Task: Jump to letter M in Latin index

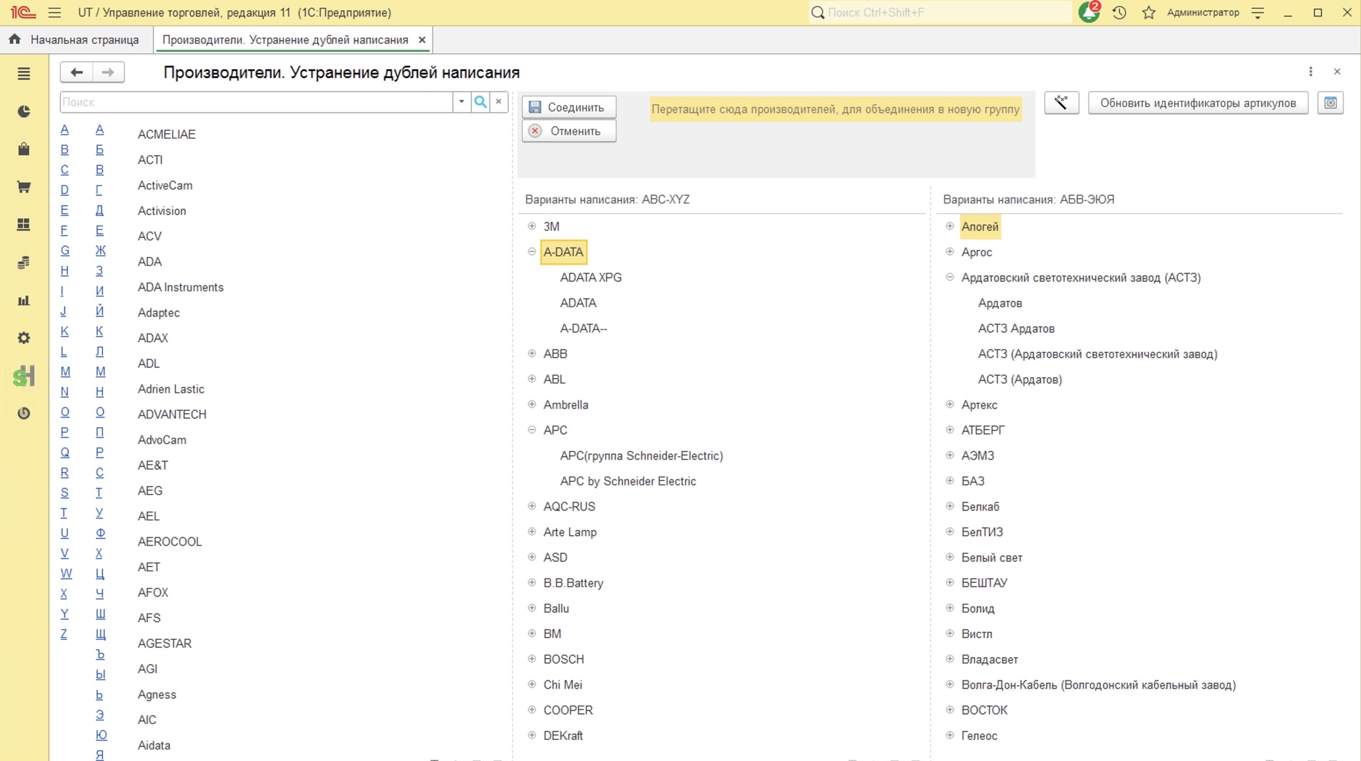Action: (65, 371)
